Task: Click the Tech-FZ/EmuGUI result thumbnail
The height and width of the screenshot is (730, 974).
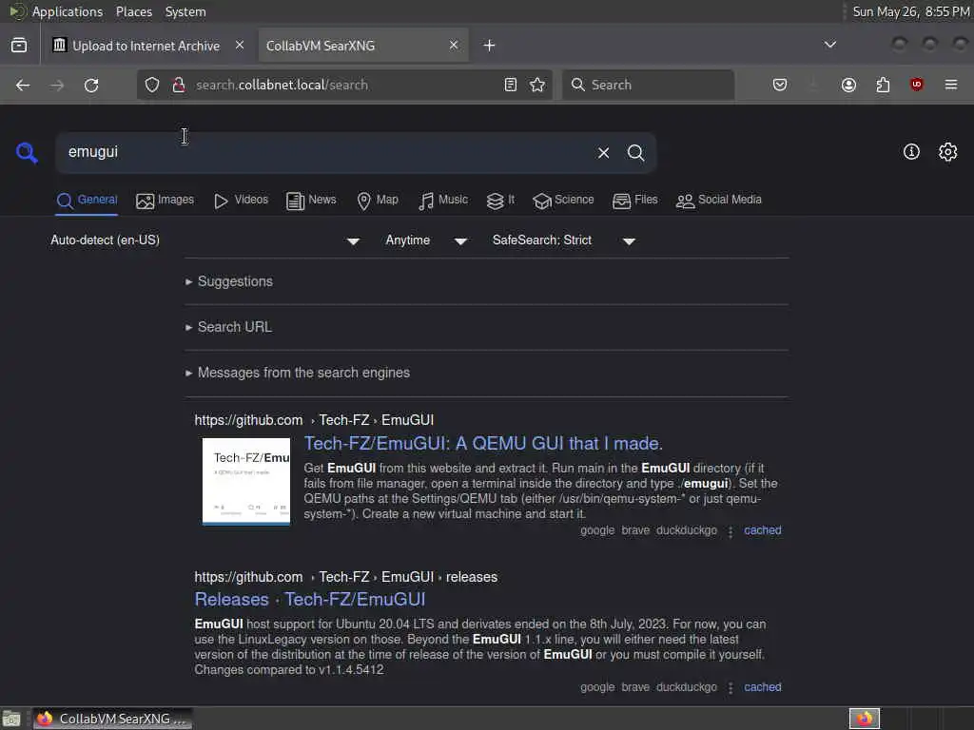Action: click(246, 482)
